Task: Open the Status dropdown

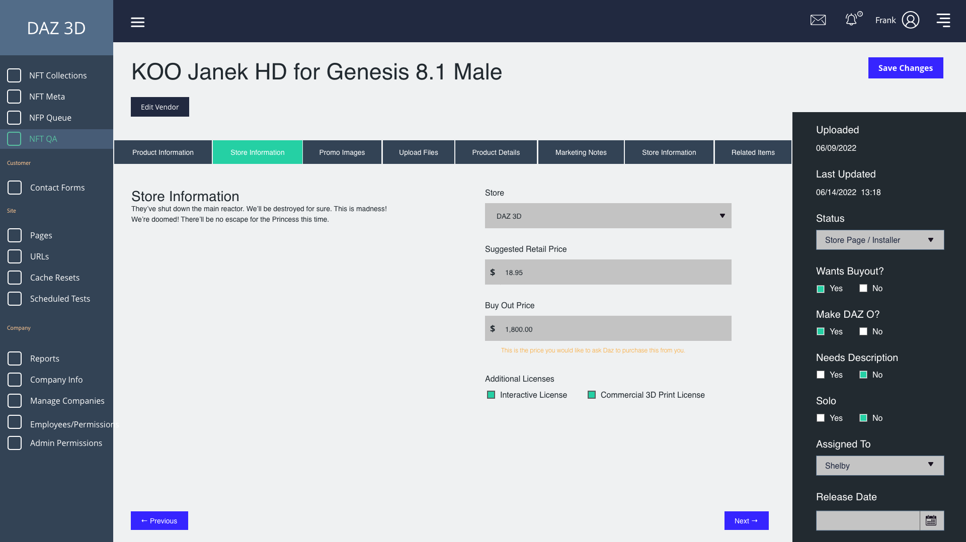Action: pos(879,240)
